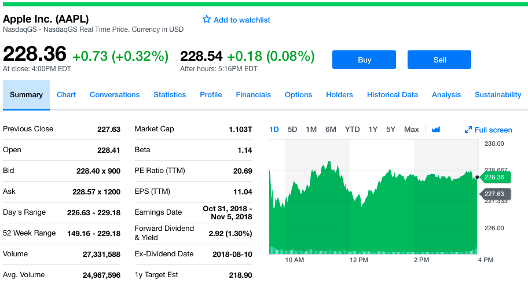The image size is (528, 287).
Task: Click the Bid value 228.40 x 900
Action: [98, 171]
